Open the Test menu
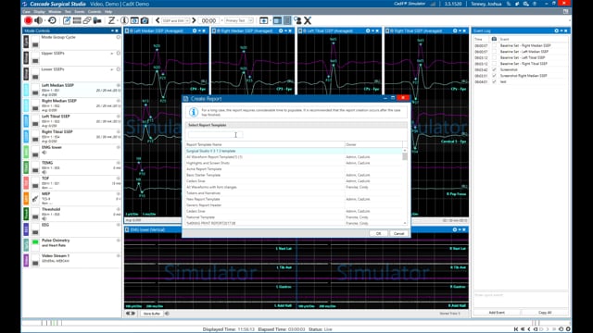The height and width of the screenshot is (333, 593). click(x=68, y=12)
